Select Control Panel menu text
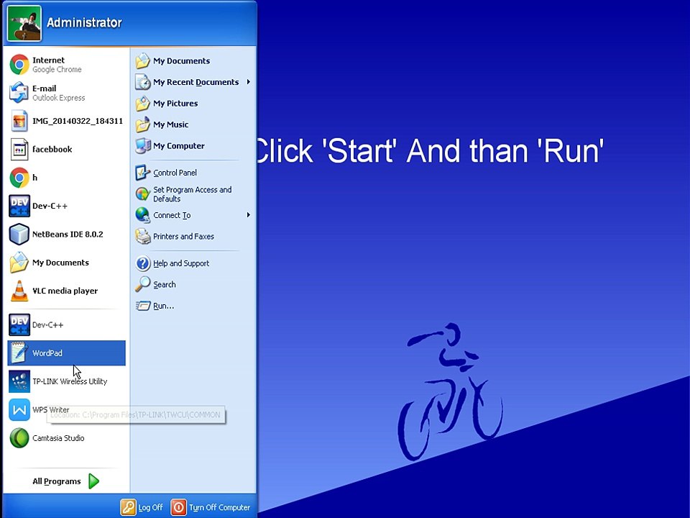The height and width of the screenshot is (518, 690). [x=175, y=173]
